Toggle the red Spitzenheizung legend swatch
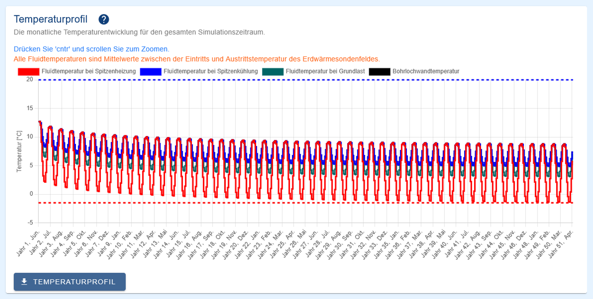Screen dimensions: 593x299 [29, 72]
